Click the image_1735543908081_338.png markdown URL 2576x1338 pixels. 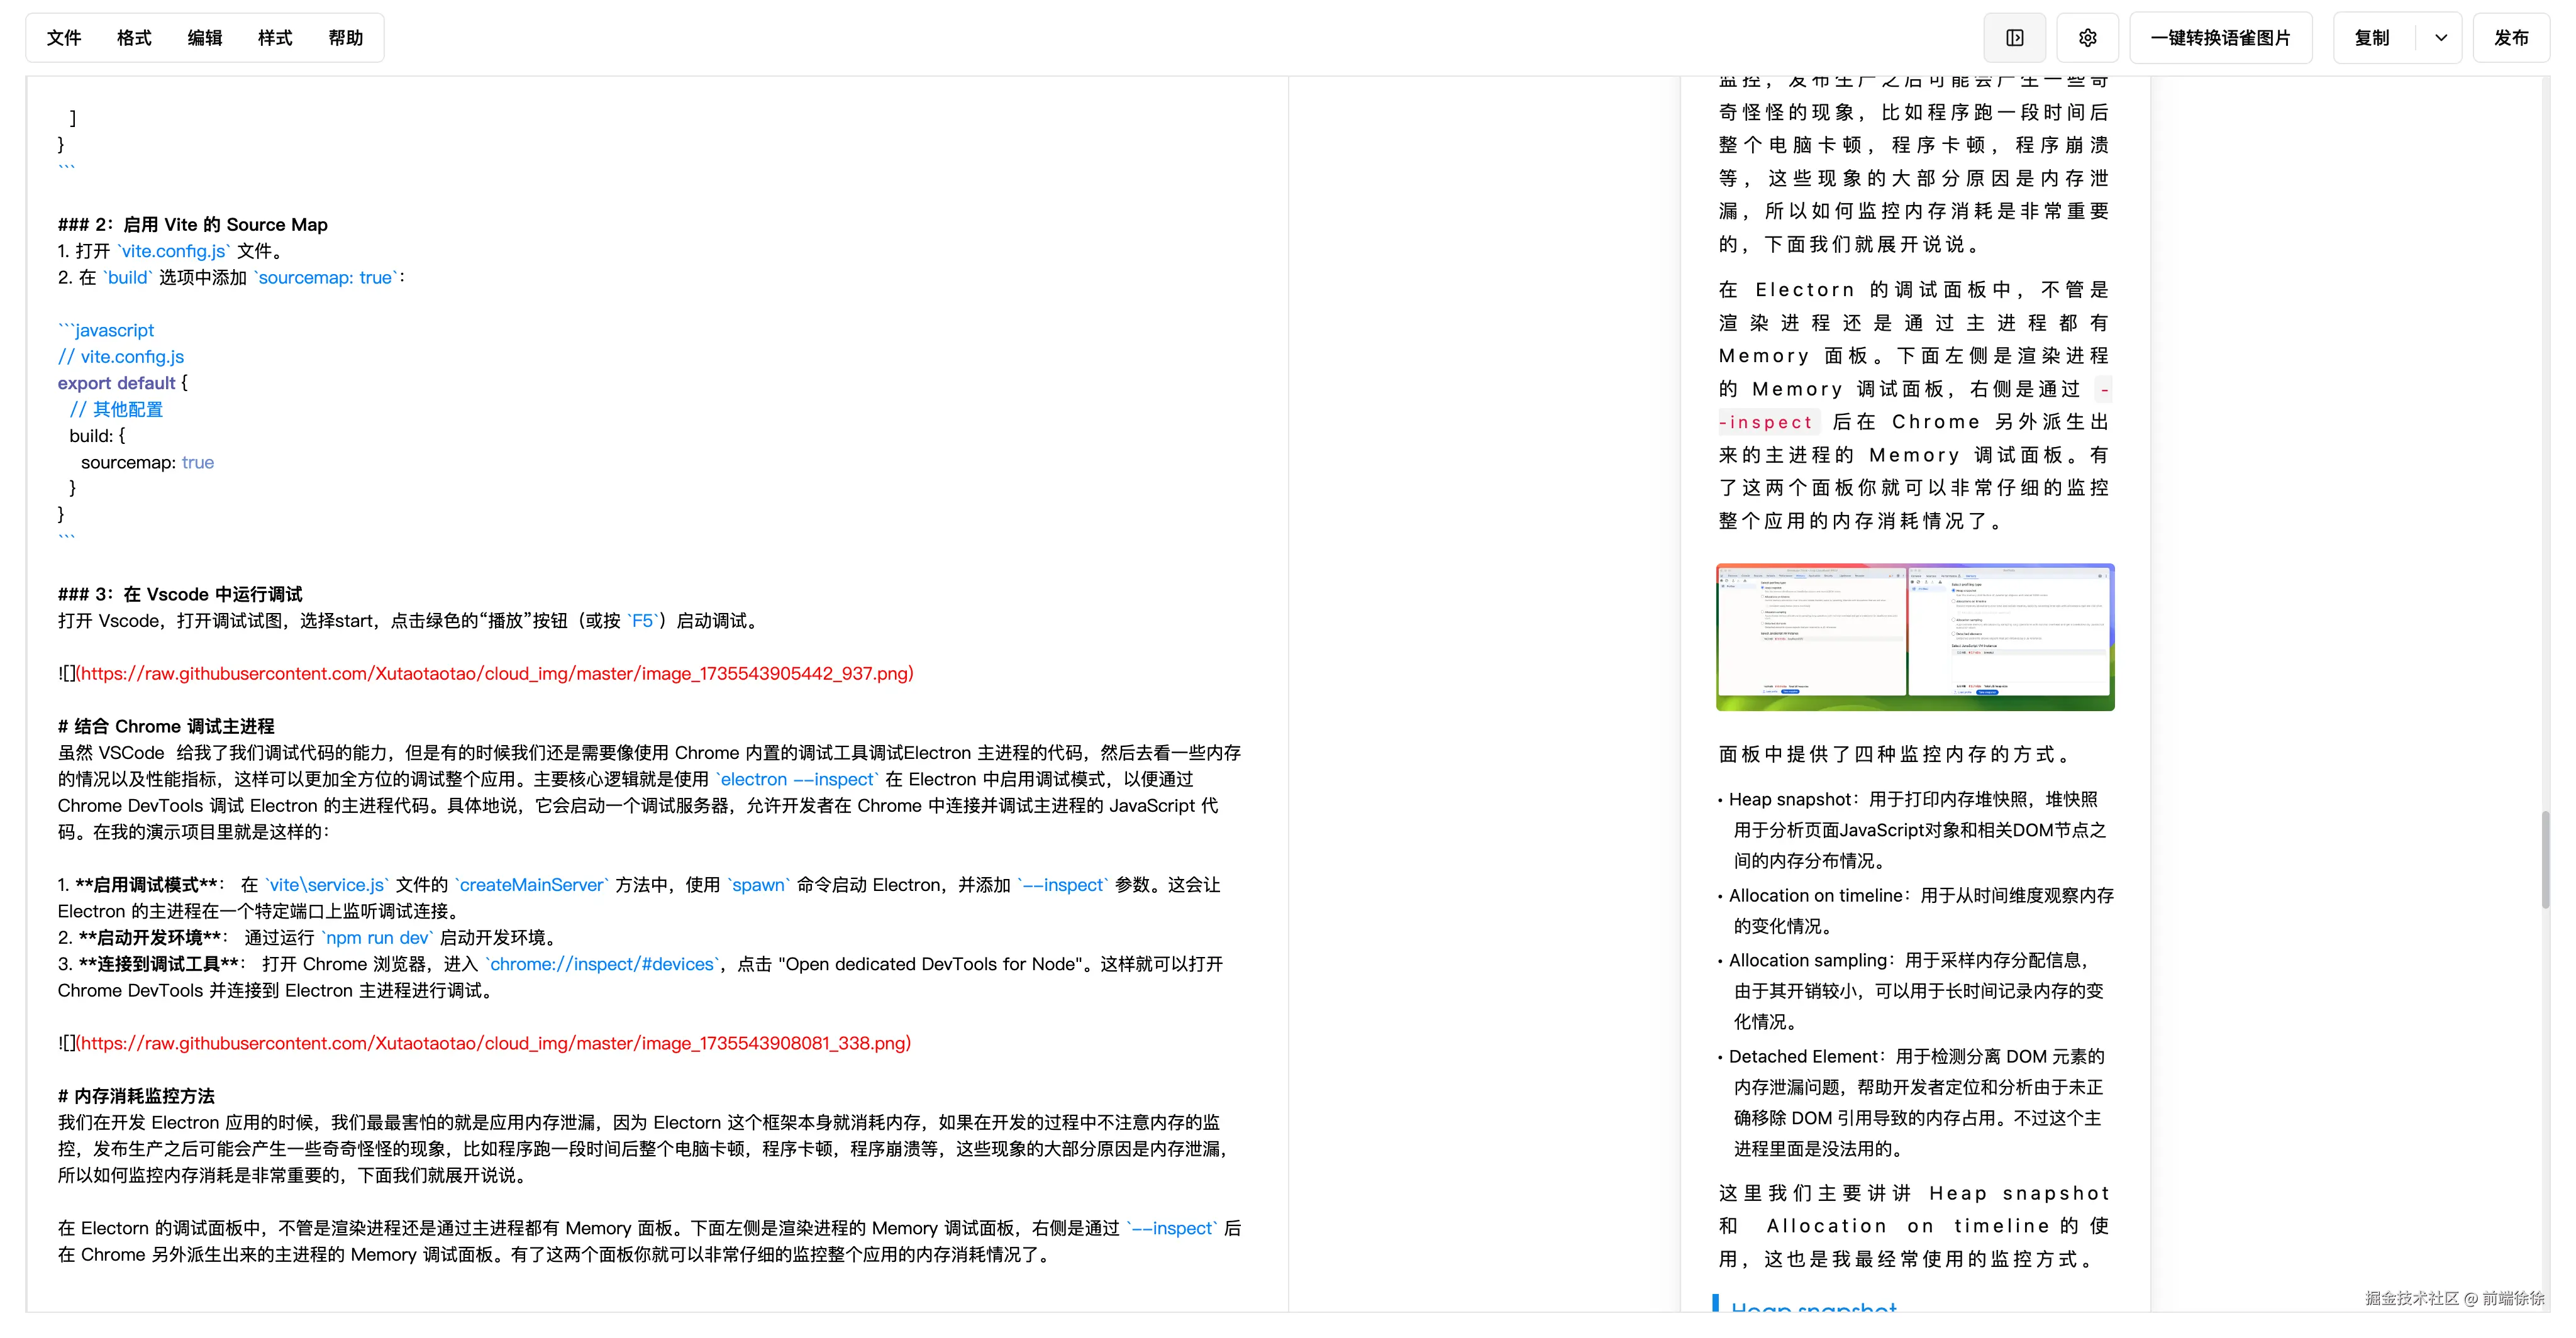pos(494,1043)
